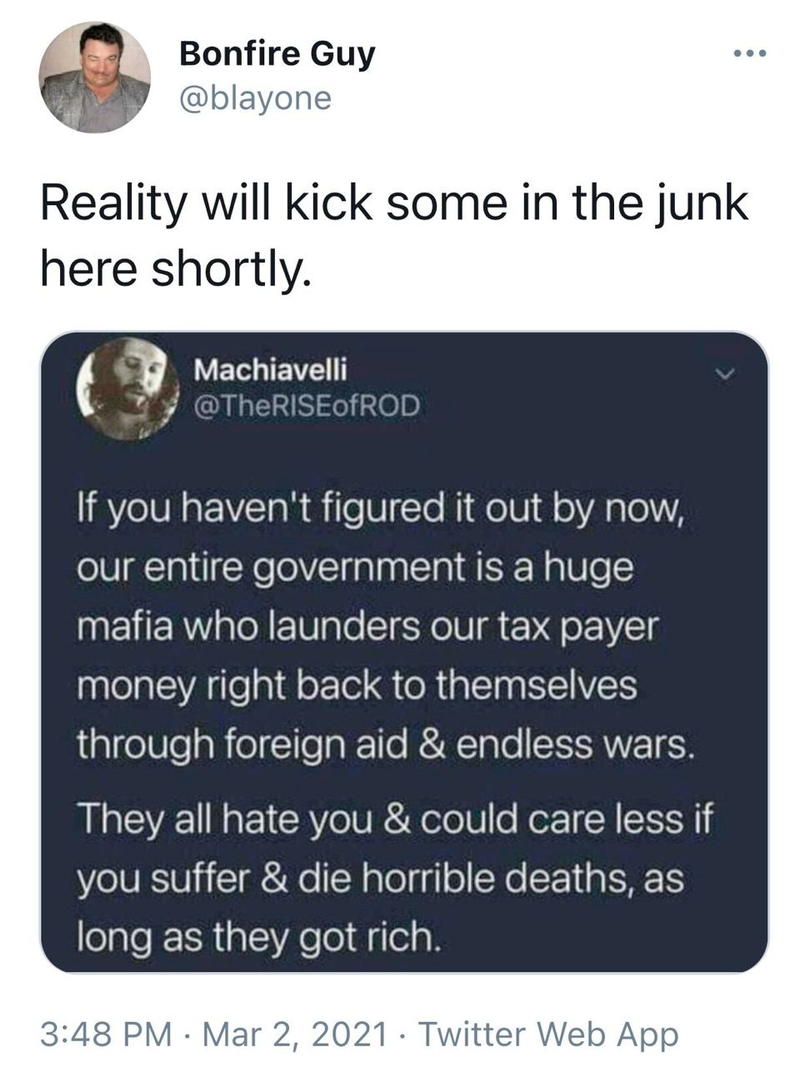Click the 3:48 PM timestamp
This screenshot has width=810, height=1067.
107,1034
